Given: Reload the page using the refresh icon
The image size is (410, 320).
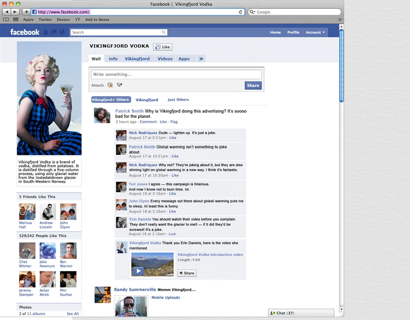Looking at the screenshot, I should [240, 12].
